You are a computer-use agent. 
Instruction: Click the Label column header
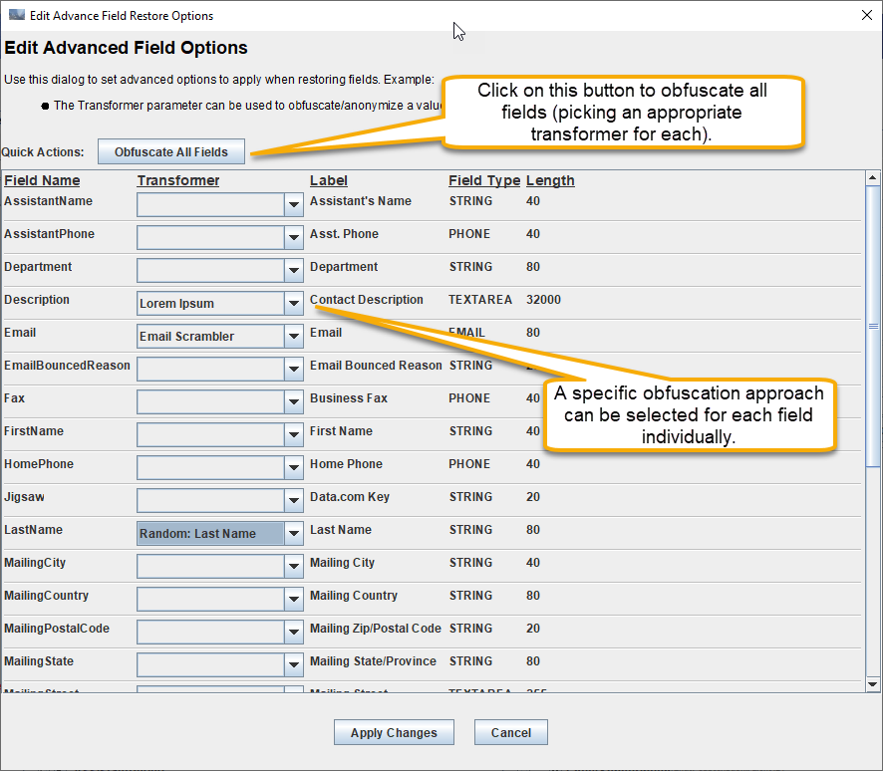click(329, 180)
